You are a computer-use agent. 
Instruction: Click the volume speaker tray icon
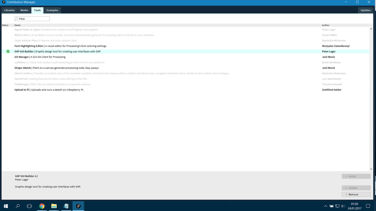(343, 206)
